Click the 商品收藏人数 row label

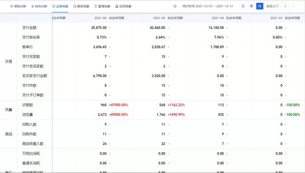click(x=33, y=144)
